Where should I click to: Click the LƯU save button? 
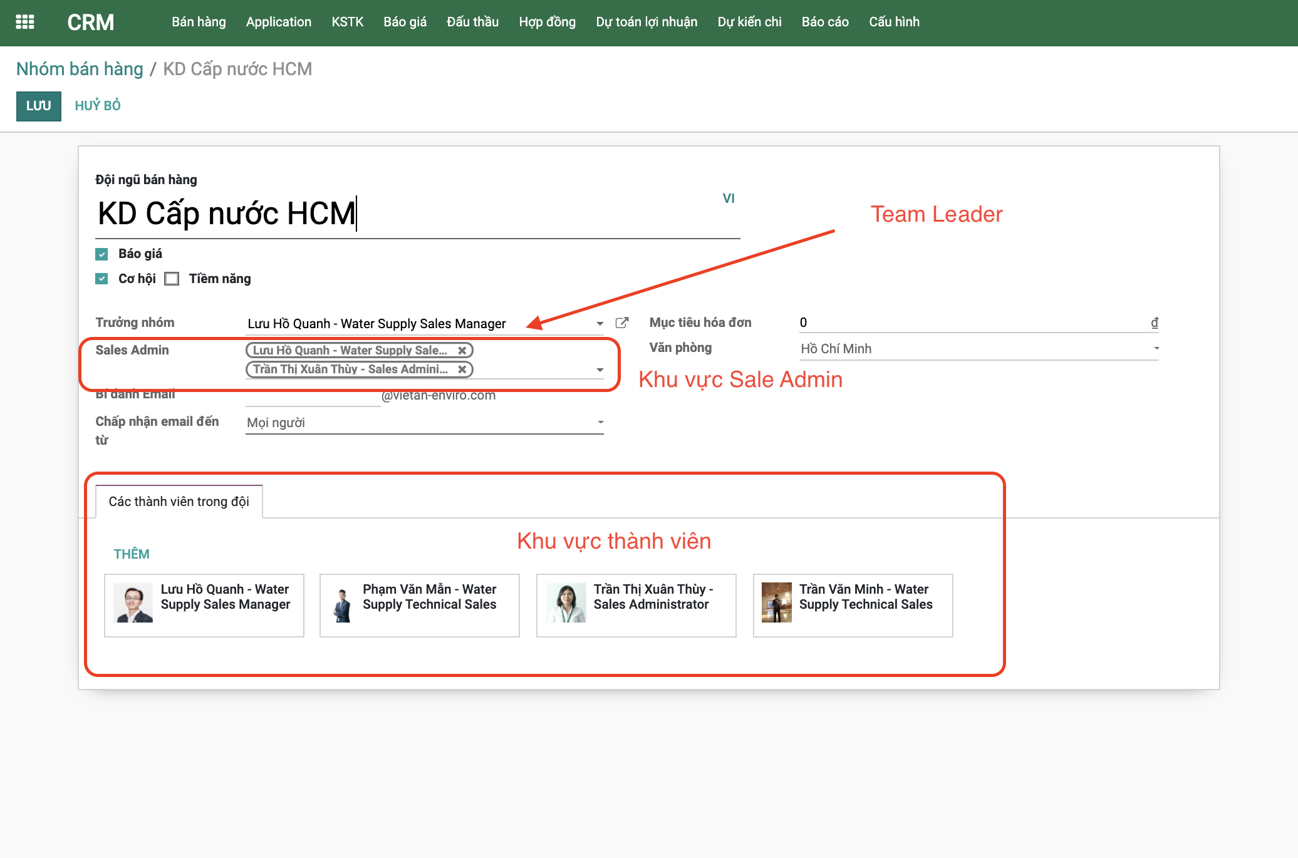tap(38, 106)
